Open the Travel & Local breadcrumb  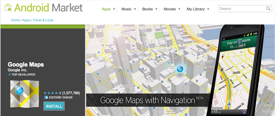coord(43,20)
